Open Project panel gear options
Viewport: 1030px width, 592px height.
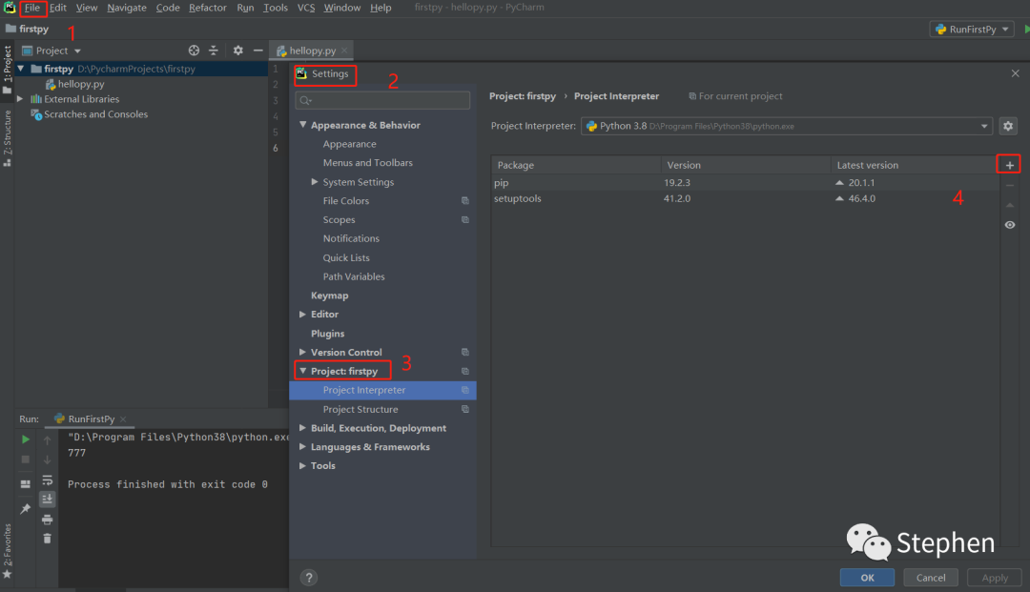(x=237, y=51)
